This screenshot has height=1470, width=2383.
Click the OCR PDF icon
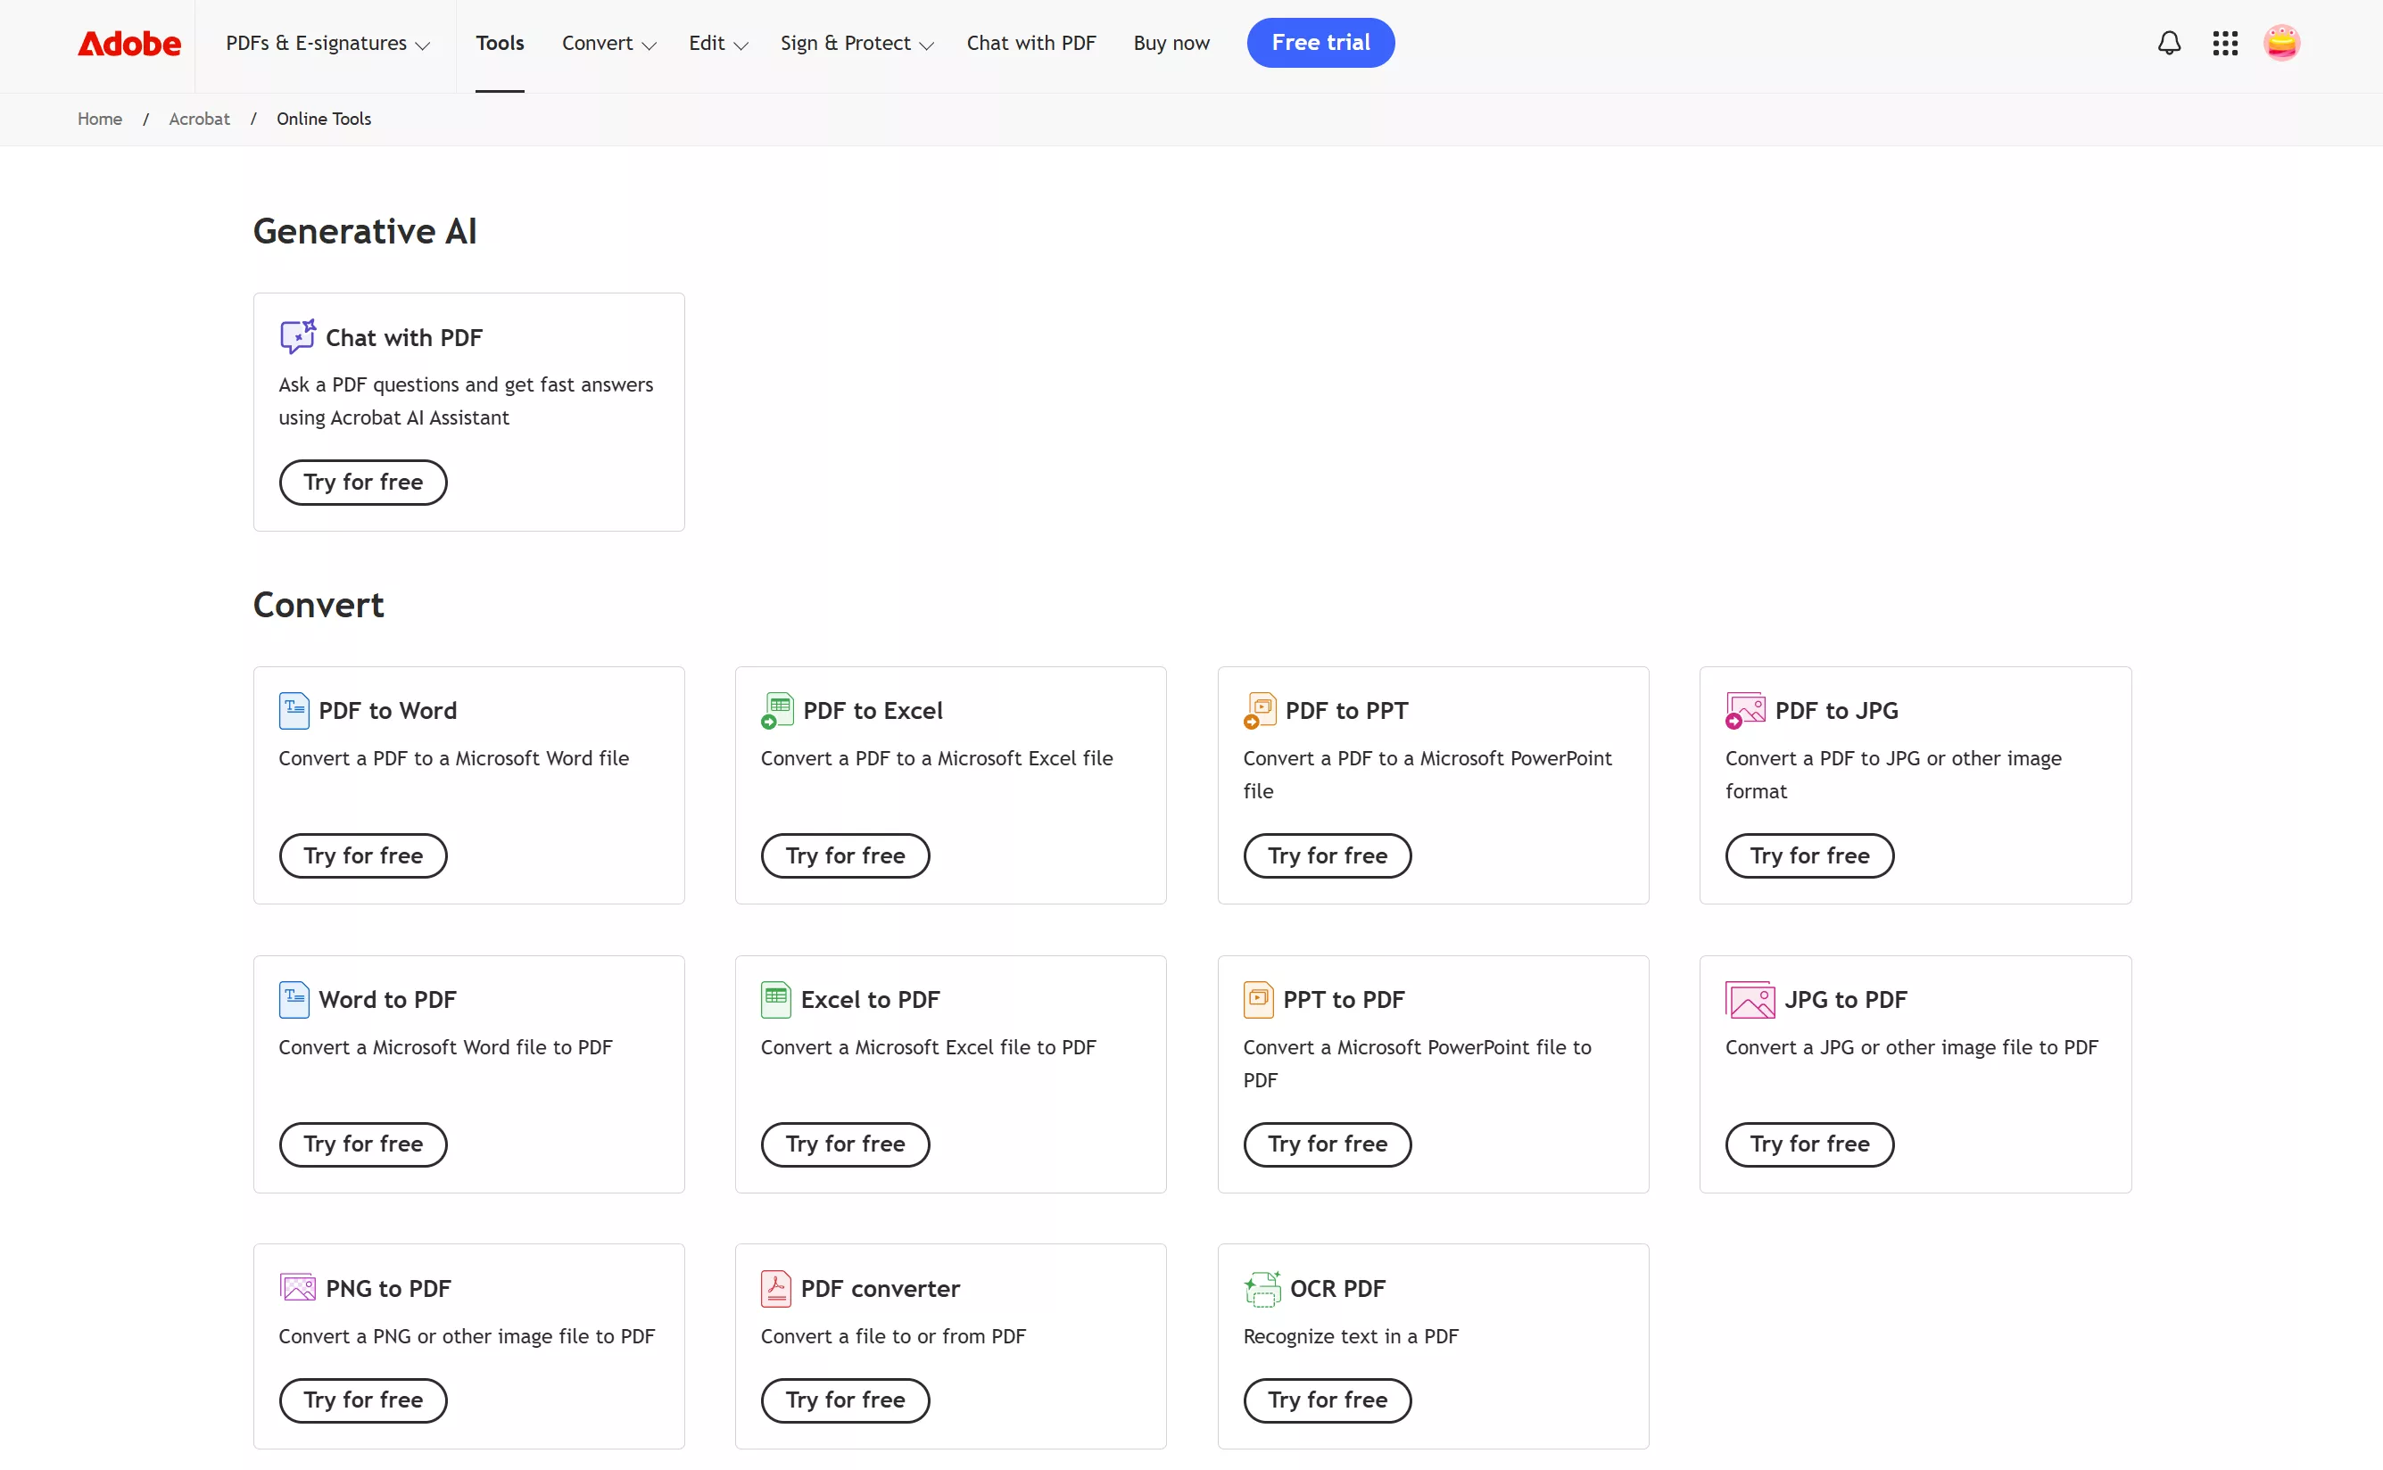[x=1262, y=1288]
